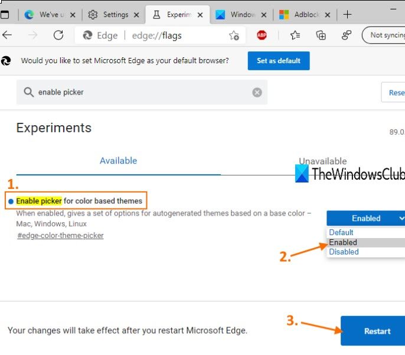
Task: Click the edge://flags address bar
Action: (156, 35)
